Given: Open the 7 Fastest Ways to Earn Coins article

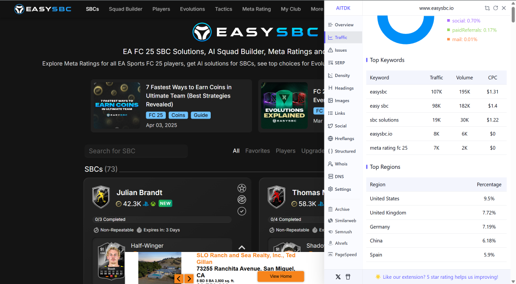Looking at the screenshot, I should point(189,96).
